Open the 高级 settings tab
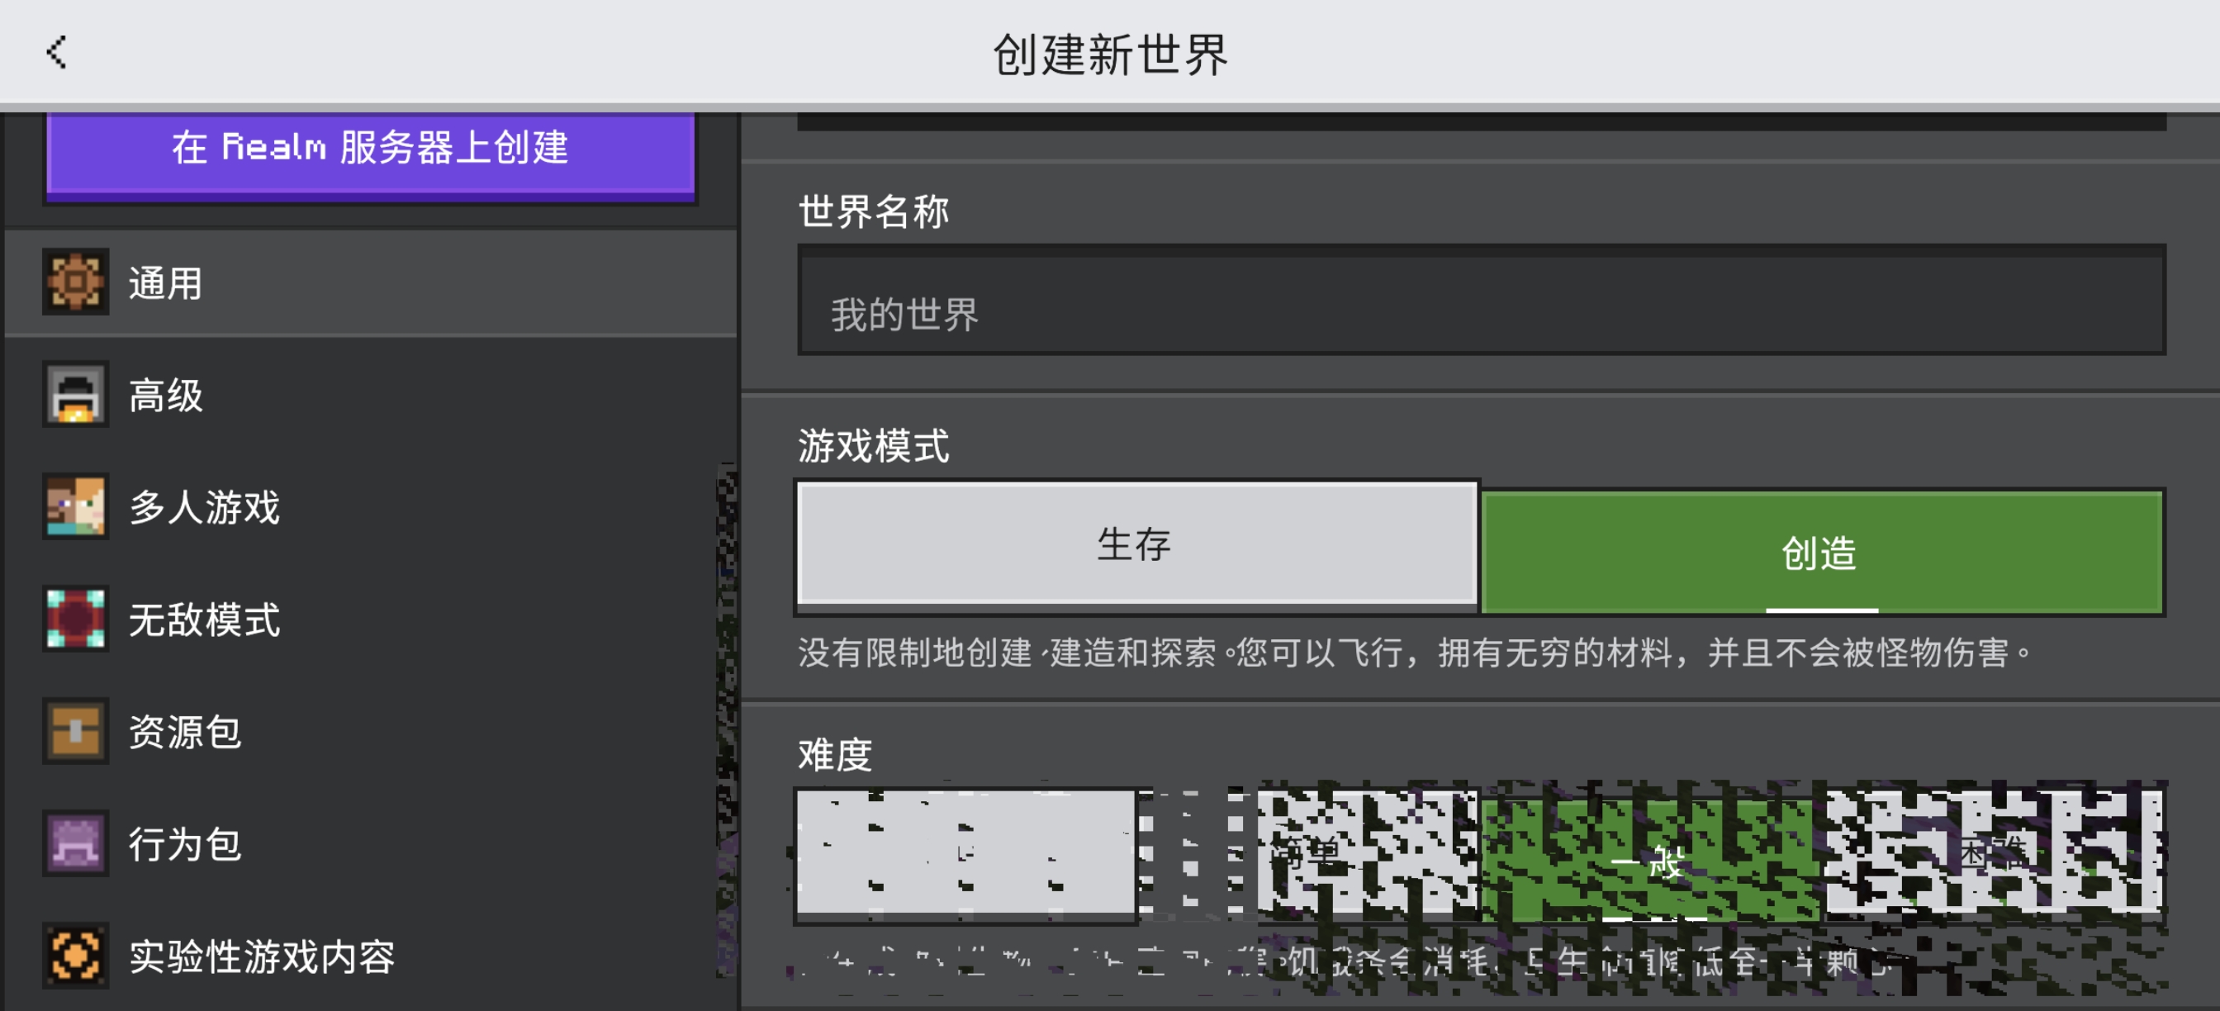2220x1011 pixels. coord(166,396)
